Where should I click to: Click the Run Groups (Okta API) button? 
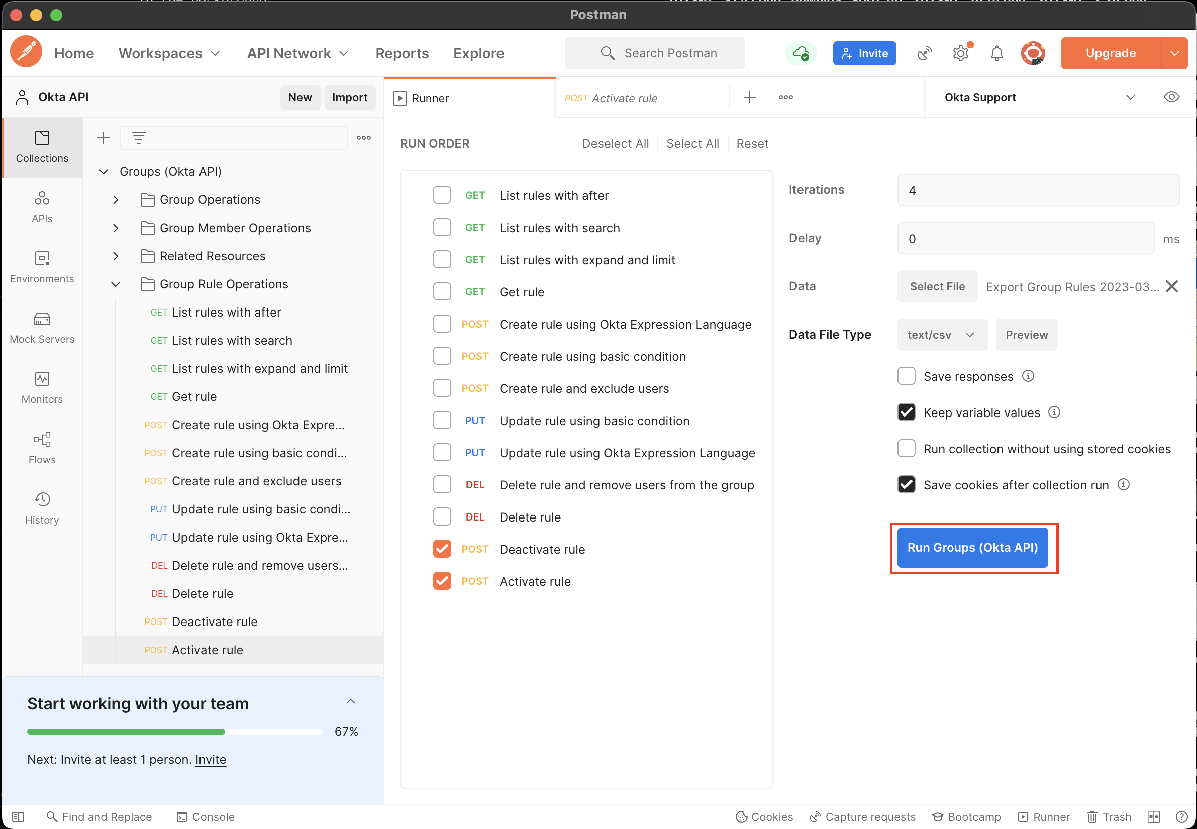click(x=972, y=548)
